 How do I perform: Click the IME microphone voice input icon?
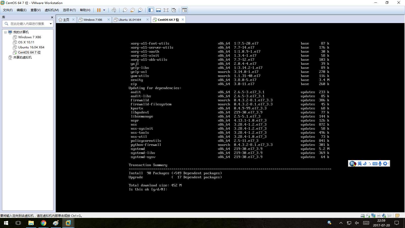(380, 164)
